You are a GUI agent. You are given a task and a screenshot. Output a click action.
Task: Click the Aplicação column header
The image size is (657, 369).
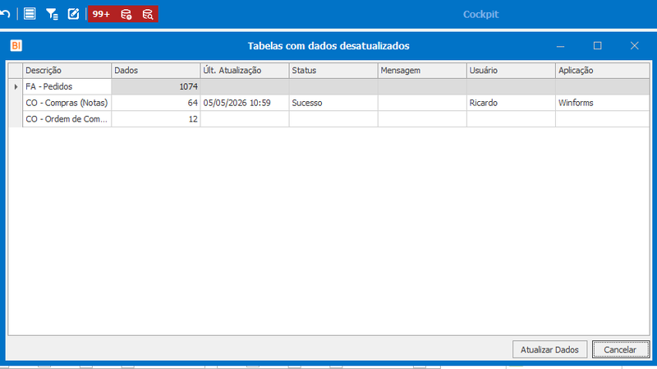tap(603, 71)
